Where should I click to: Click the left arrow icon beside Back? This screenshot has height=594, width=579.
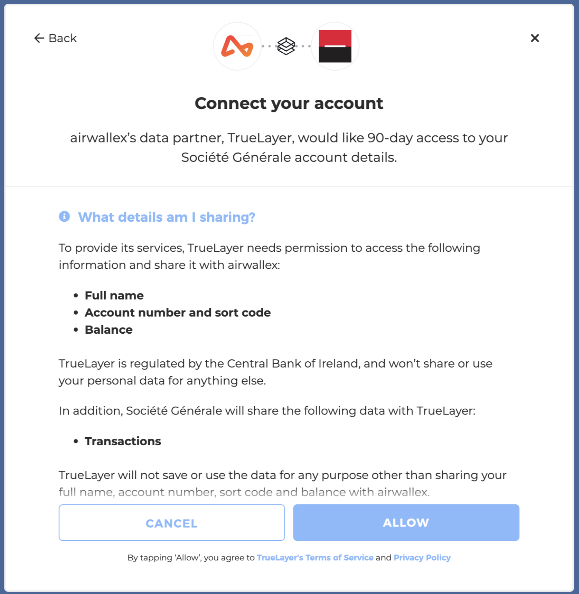(39, 38)
